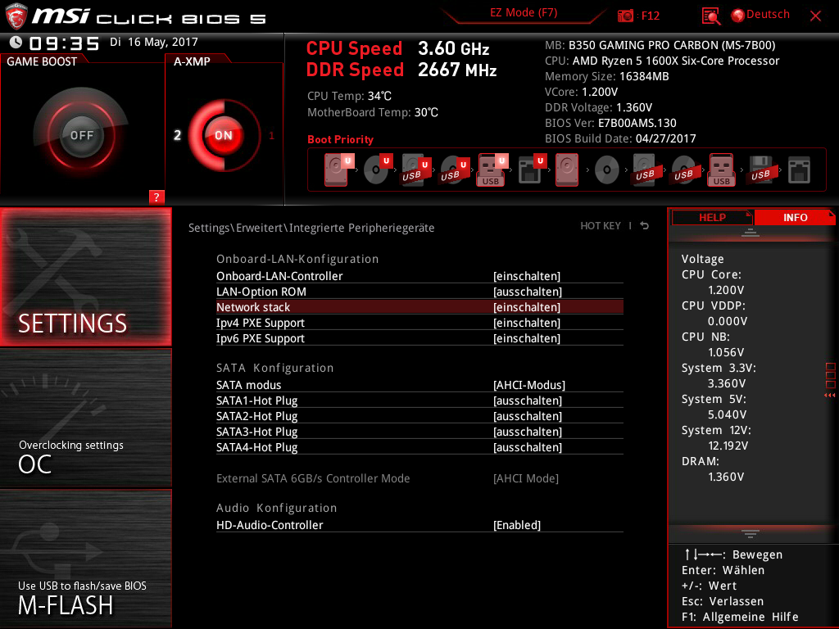Select the UEFI optical disc boot device icon
The width and height of the screenshot is (839, 629).
pos(377,170)
